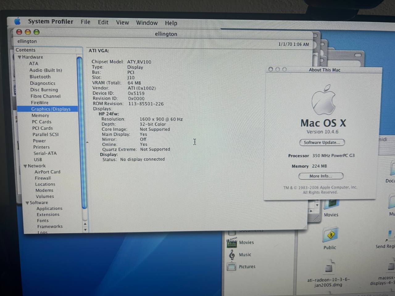Open the System Profiler application menu
395x296 pixels.
(x=51, y=22)
